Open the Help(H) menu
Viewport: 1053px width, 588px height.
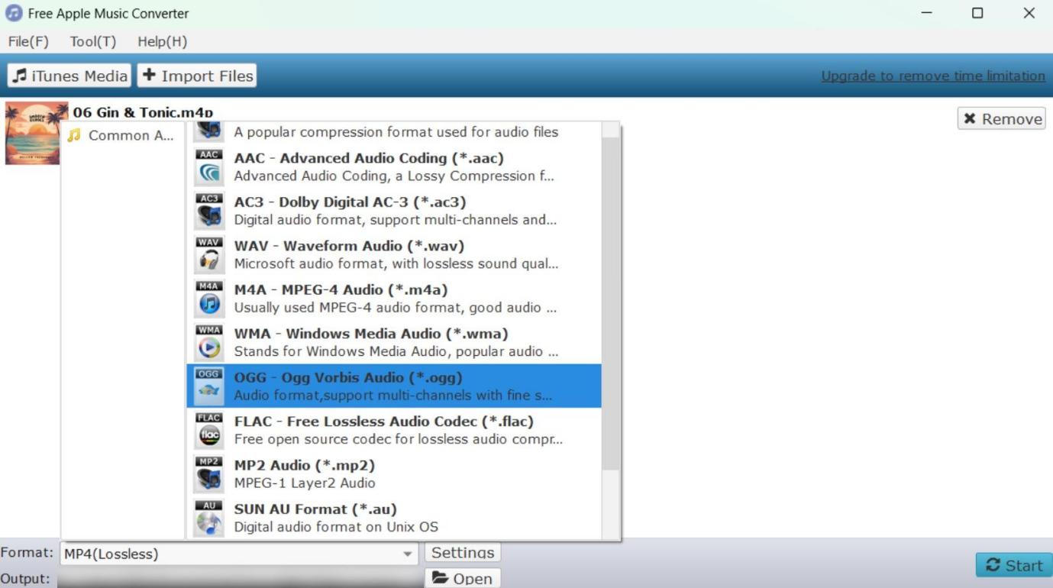(162, 42)
